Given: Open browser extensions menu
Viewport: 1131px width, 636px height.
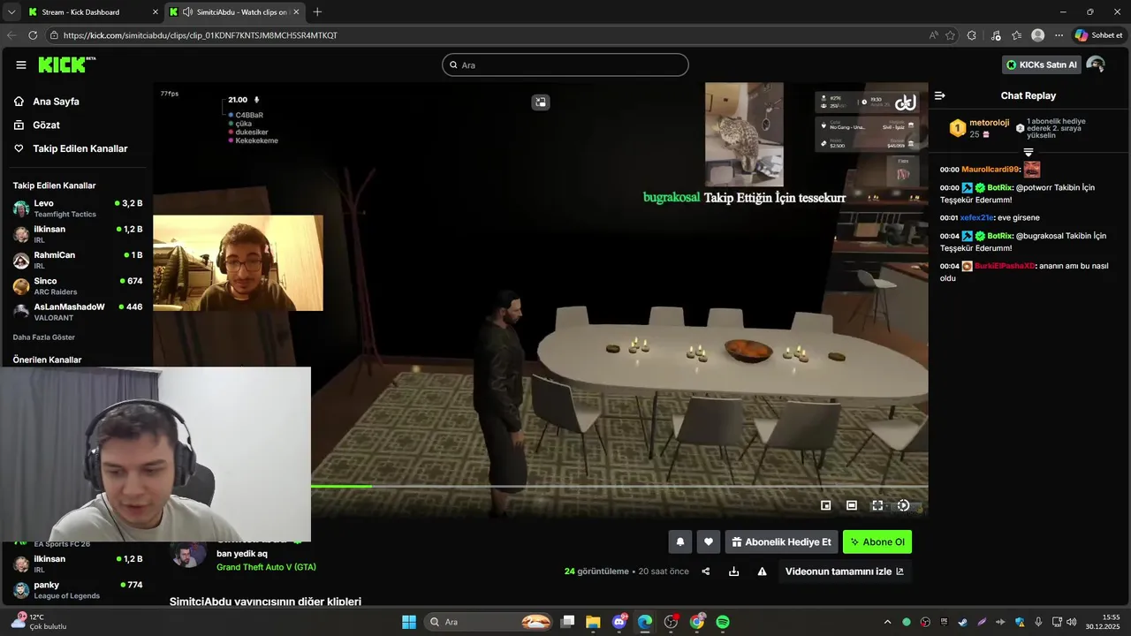Looking at the screenshot, I should (972, 35).
